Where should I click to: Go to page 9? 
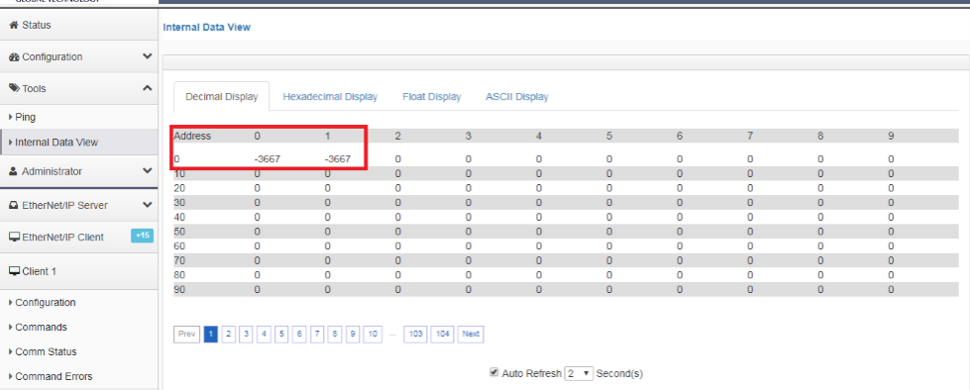point(353,334)
